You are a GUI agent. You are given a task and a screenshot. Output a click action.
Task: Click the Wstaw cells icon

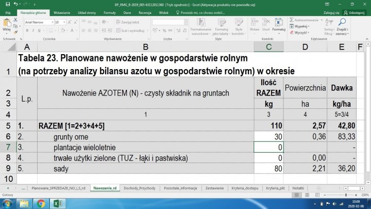pyautogui.click(x=255, y=23)
